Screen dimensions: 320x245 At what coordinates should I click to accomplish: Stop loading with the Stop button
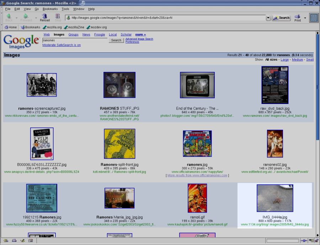point(58,17)
